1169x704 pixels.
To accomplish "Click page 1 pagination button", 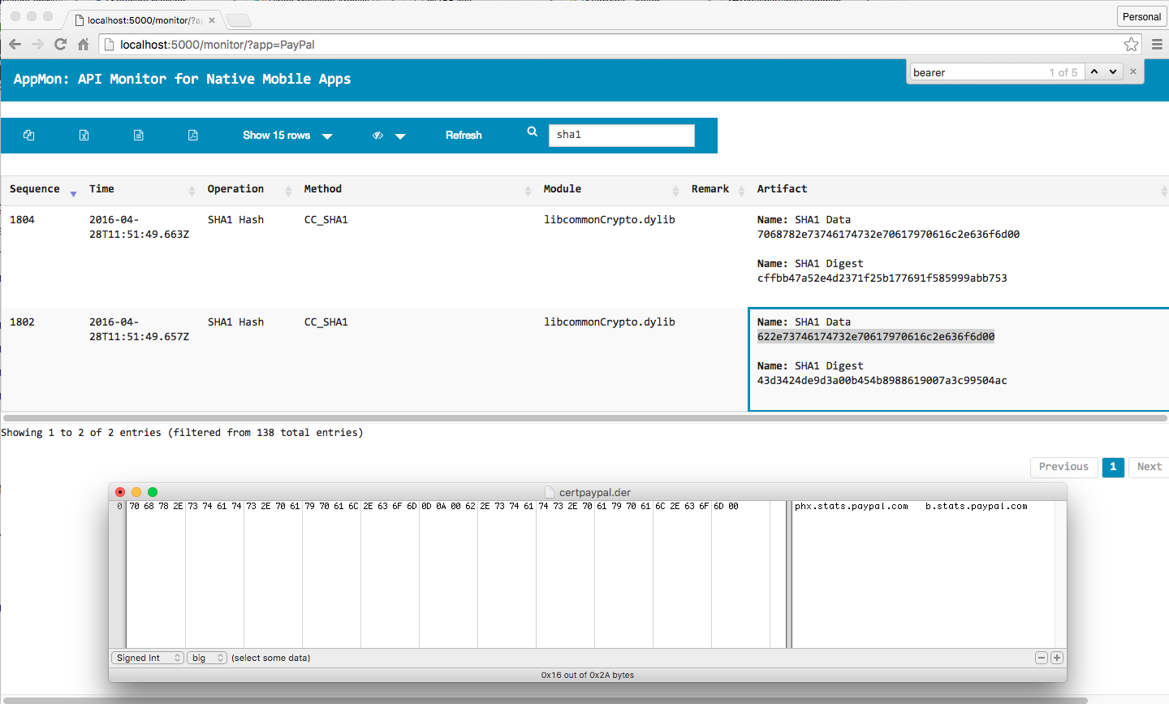I will coord(1113,467).
